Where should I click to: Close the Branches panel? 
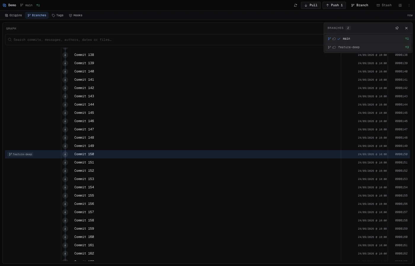(x=406, y=28)
